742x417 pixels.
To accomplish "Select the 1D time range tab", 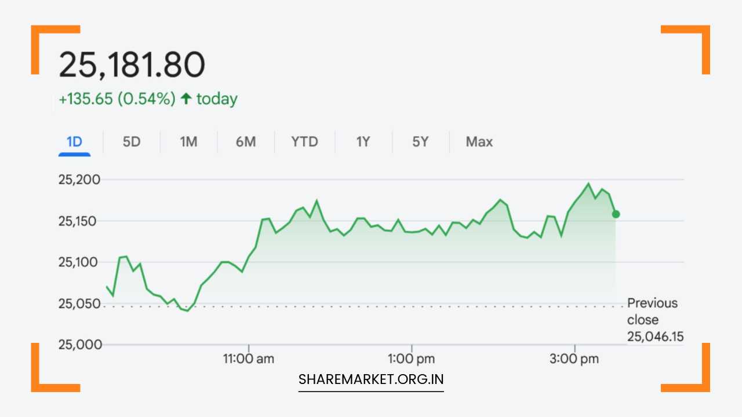I will pyautogui.click(x=74, y=142).
